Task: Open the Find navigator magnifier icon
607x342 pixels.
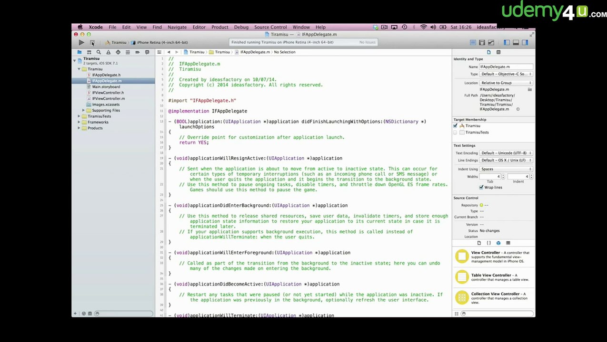Action: (99, 52)
